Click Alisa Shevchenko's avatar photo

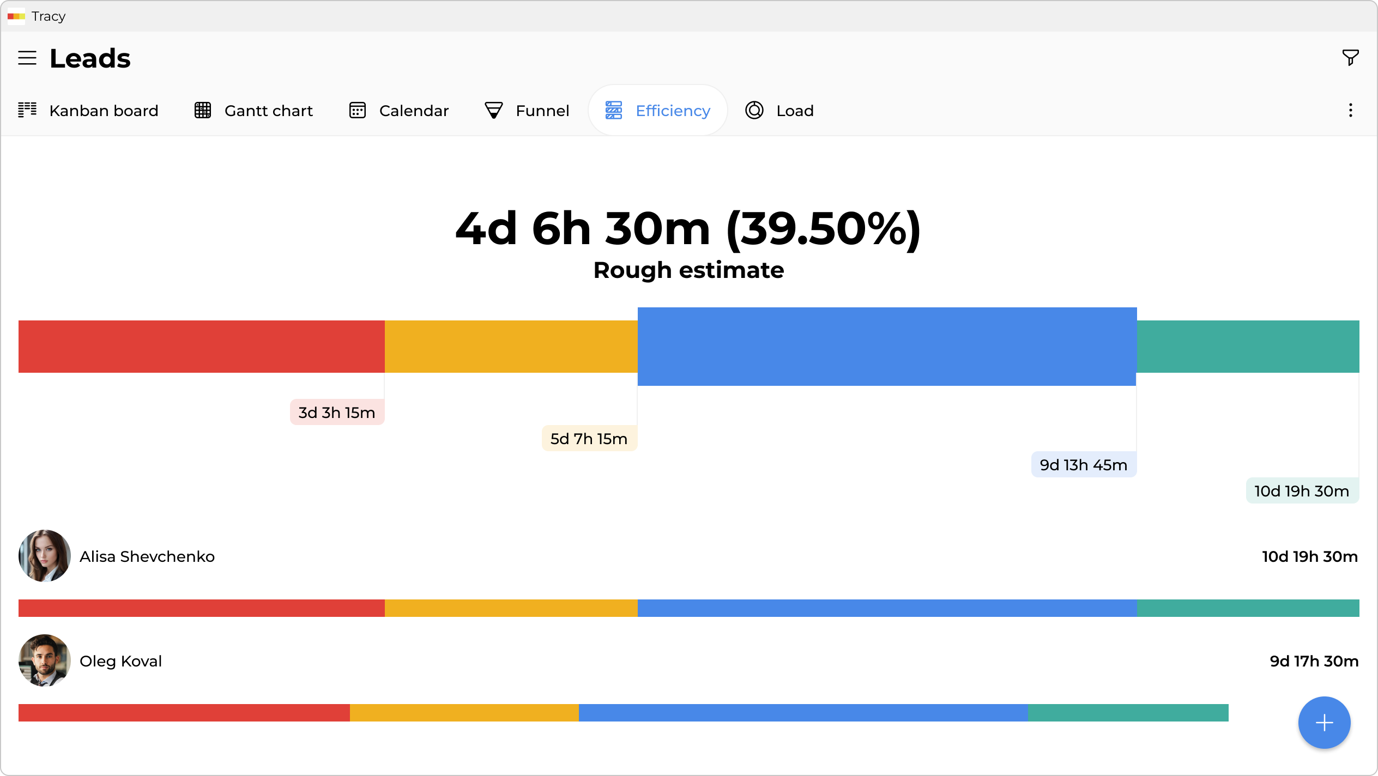(x=45, y=556)
